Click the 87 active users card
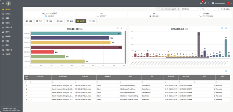This screenshot has height=112, width=233. (x=102, y=15)
